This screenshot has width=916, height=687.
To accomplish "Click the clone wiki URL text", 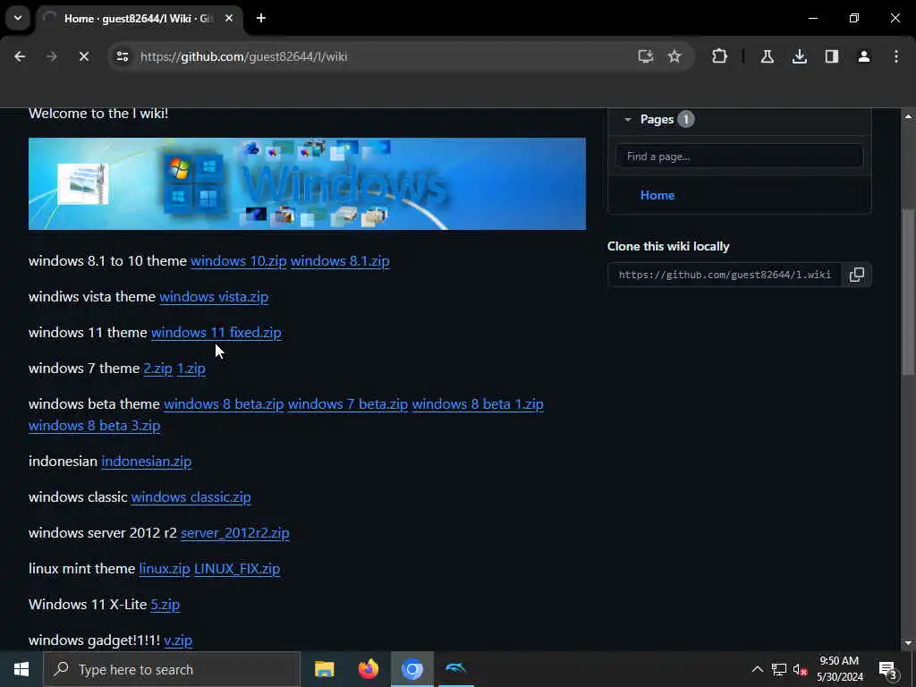I will [725, 275].
